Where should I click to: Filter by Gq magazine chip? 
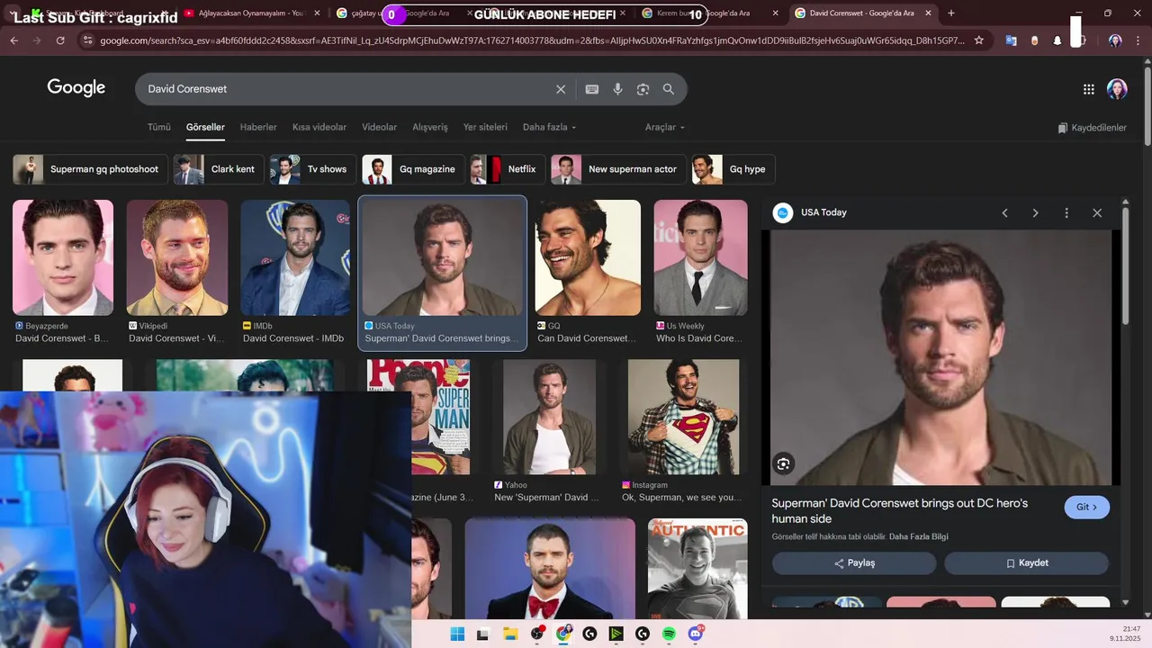[x=414, y=169]
